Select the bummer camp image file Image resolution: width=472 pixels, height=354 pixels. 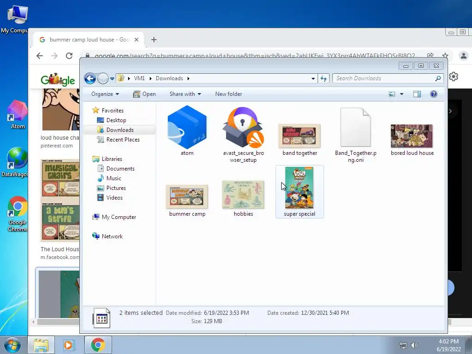(187, 197)
